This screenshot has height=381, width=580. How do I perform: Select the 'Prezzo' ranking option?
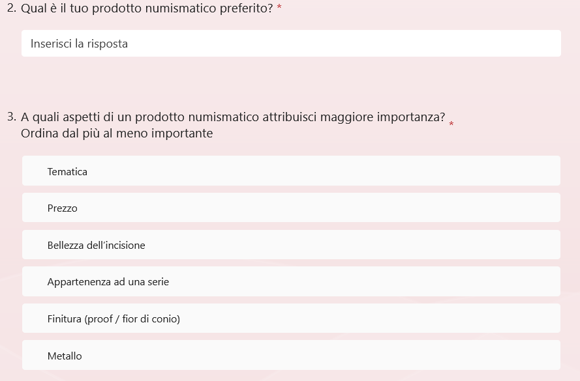(291, 208)
